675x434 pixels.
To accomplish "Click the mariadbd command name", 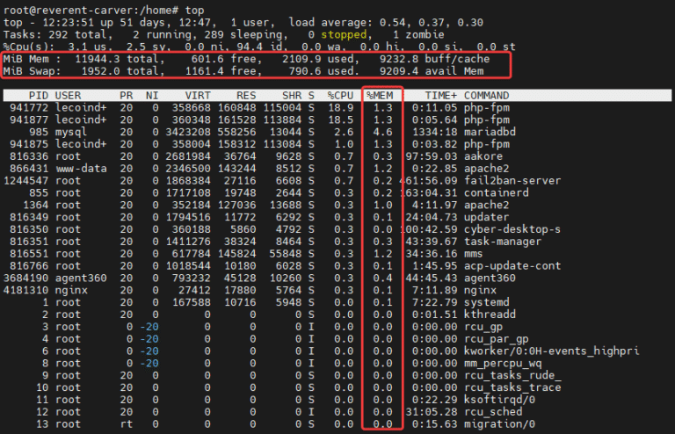I will tap(490, 132).
